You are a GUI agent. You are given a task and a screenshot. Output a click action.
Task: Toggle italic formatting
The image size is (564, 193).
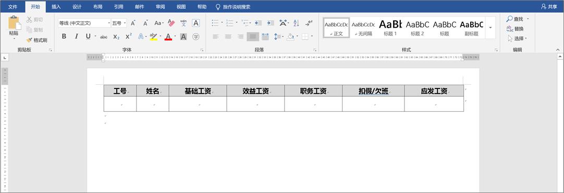(x=76, y=36)
